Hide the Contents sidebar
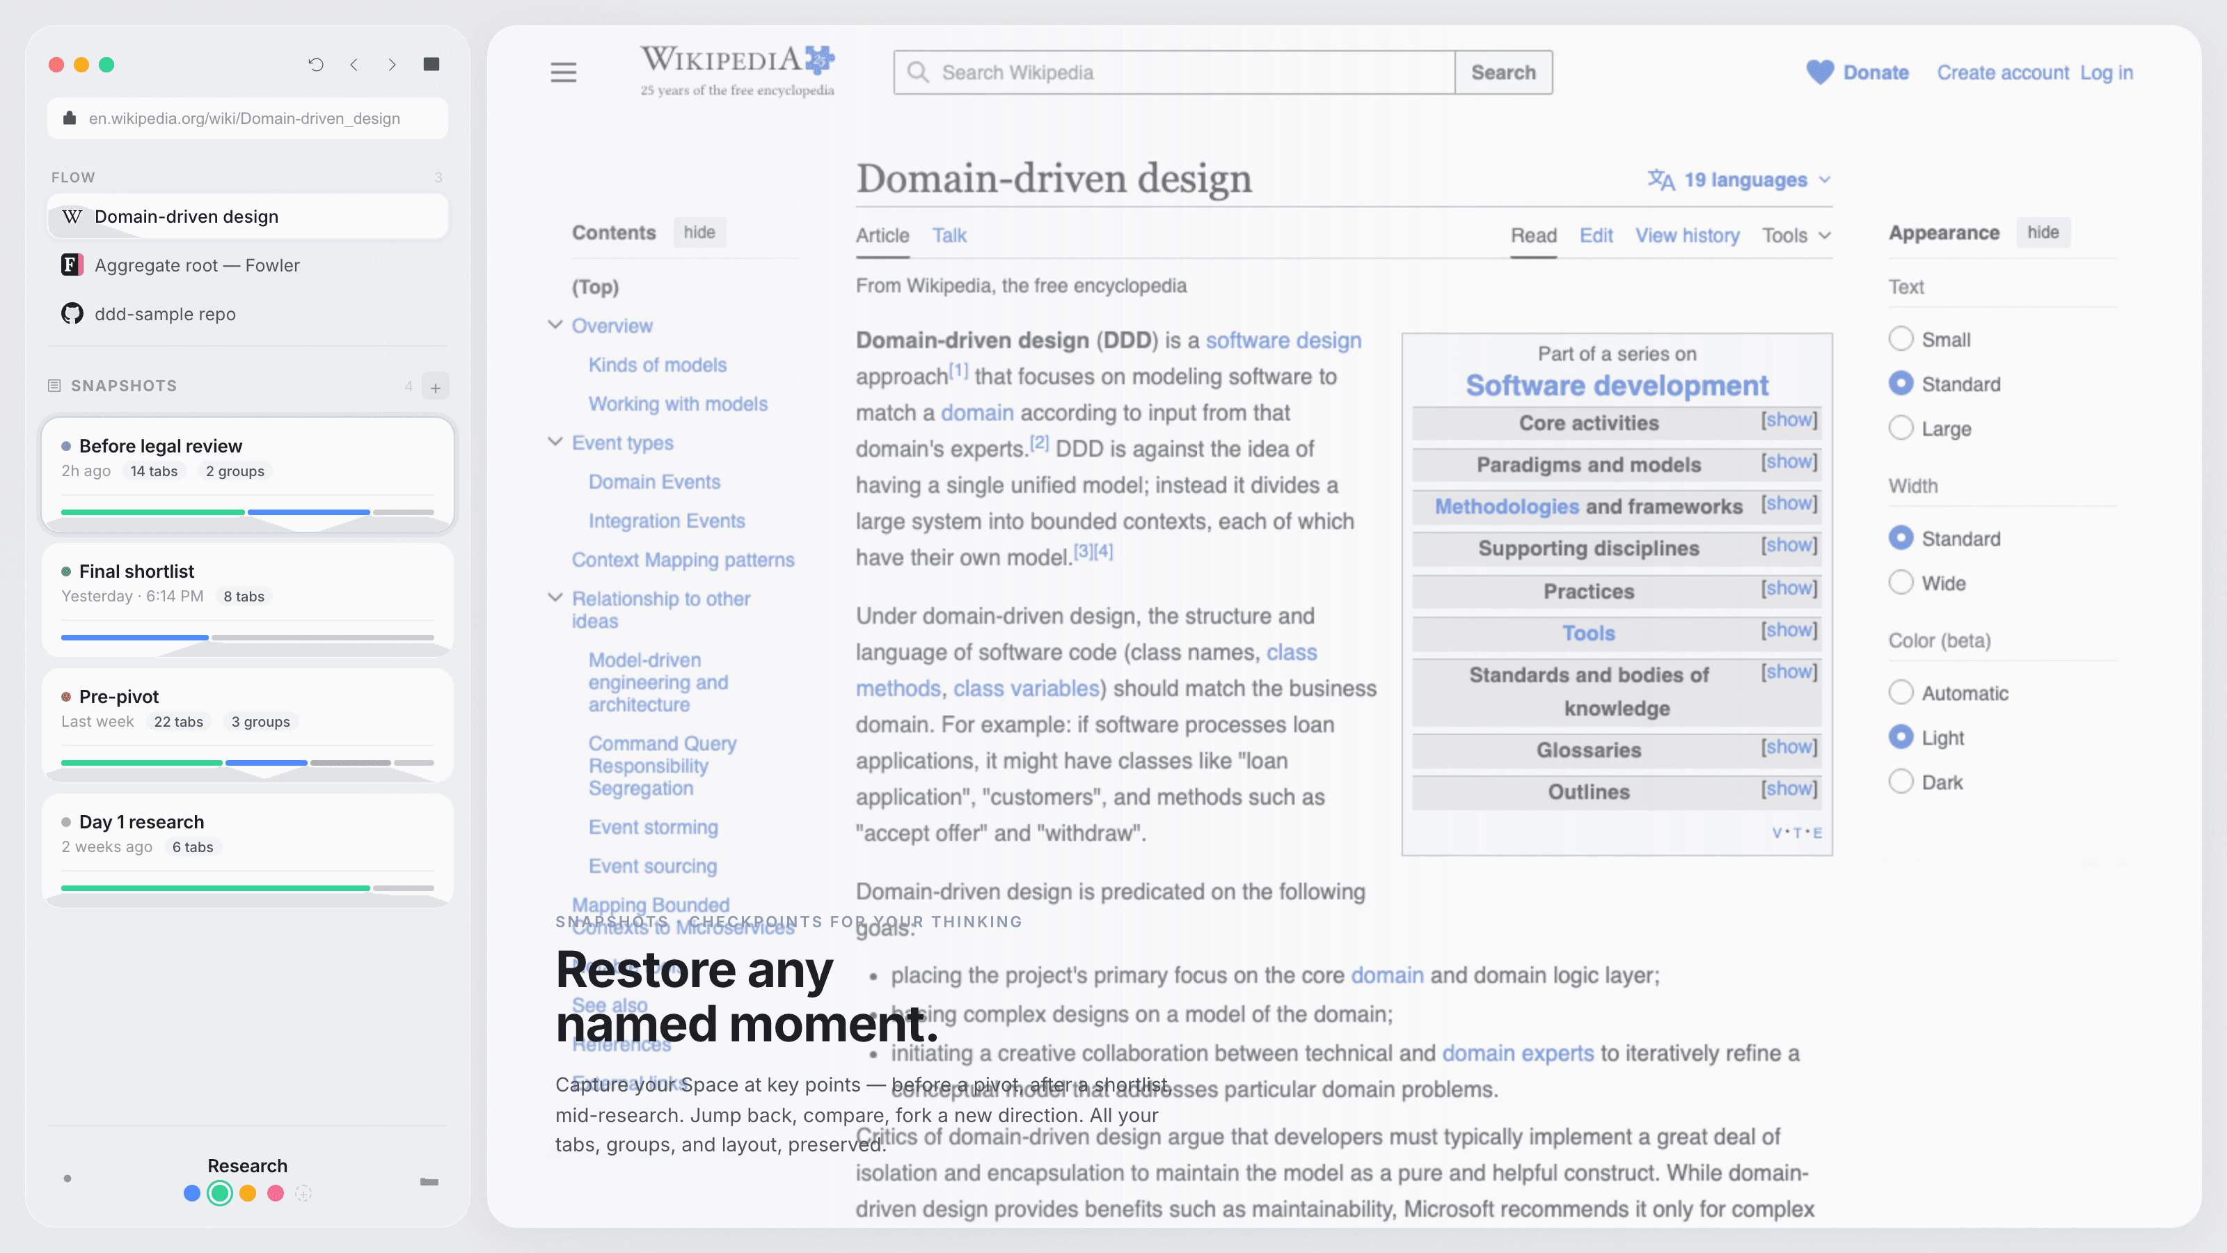This screenshot has width=2227, height=1253. [699, 232]
